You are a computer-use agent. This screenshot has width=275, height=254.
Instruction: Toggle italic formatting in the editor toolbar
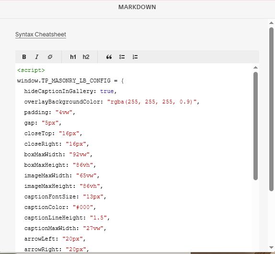click(37, 57)
